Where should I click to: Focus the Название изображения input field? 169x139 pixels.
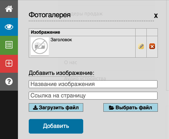point(93,84)
